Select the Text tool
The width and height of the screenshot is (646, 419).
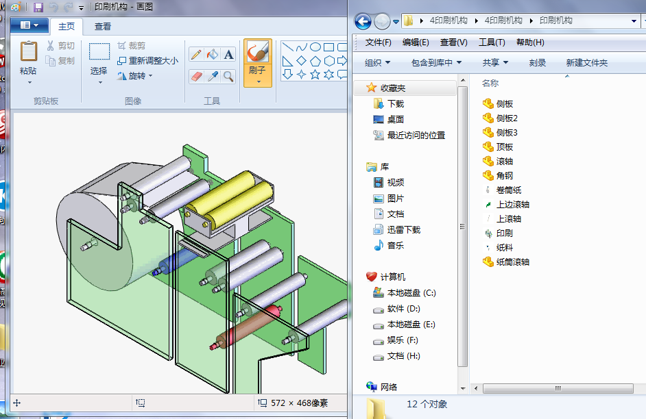[x=229, y=55]
